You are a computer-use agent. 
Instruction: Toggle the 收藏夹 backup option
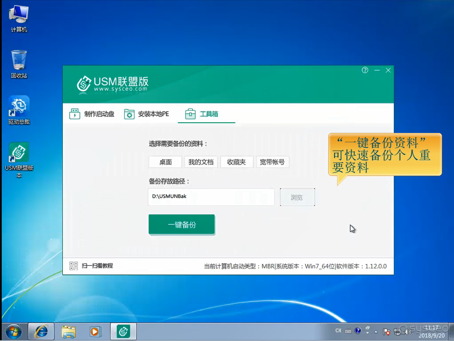point(237,162)
